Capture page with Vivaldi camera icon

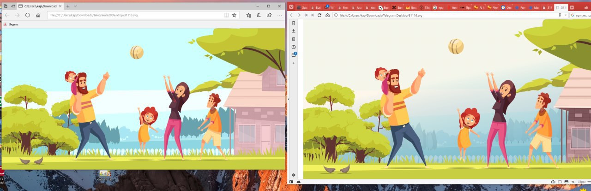pos(553,182)
